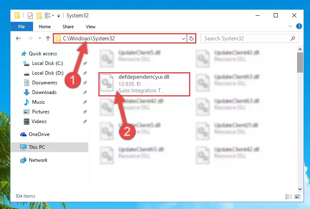Click the defdependencyui.dll gear file icon
310x209 pixels.
tap(107, 83)
